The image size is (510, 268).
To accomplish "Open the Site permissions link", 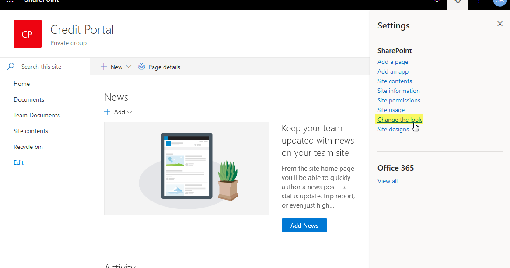I will point(398,100).
